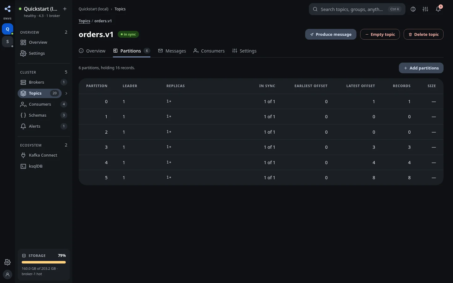453x283 pixels.
Task: Collapse the OVERVIEW sidebar section
Action: tap(44, 32)
